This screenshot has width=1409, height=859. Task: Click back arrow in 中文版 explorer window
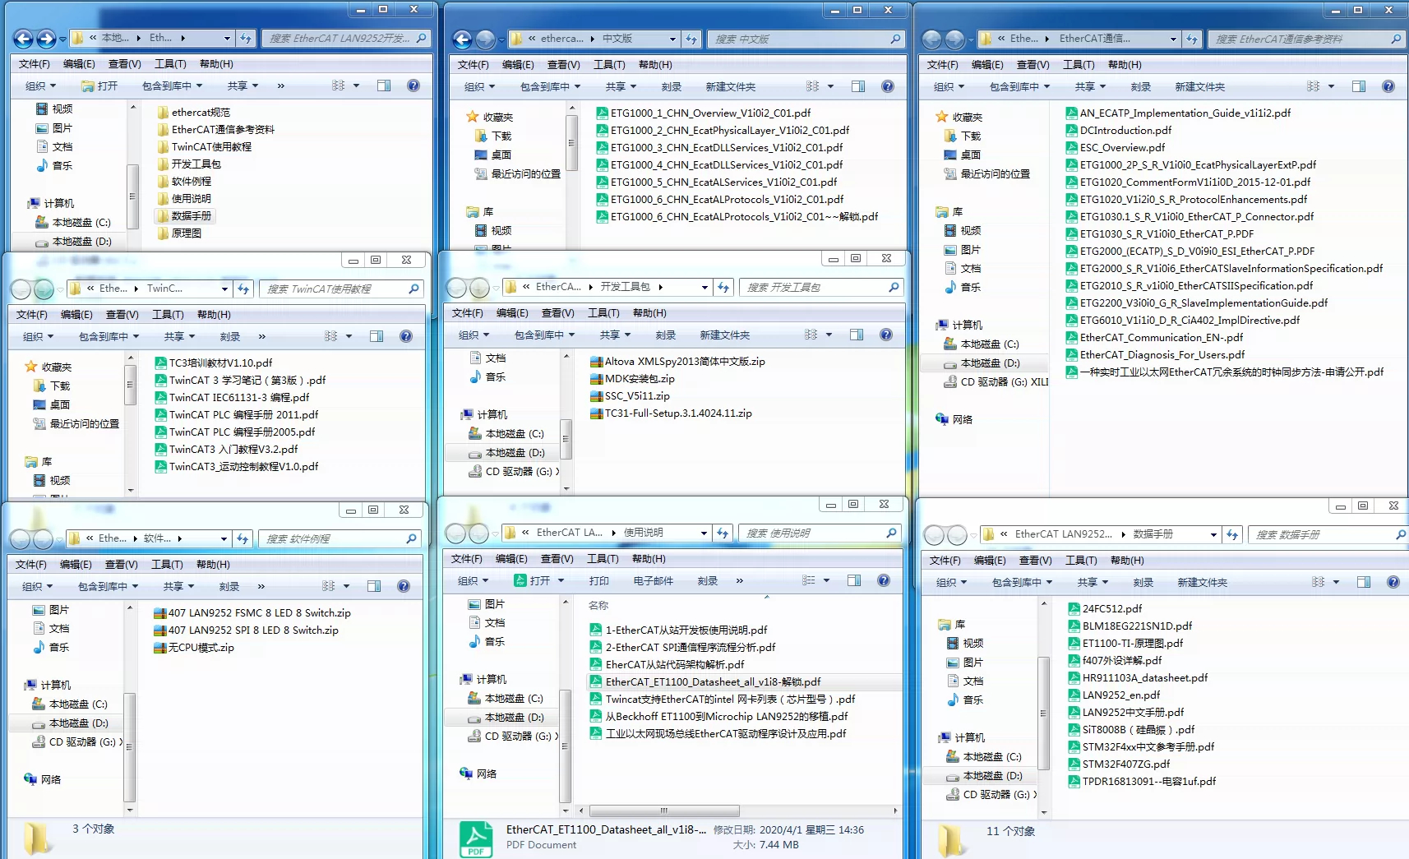coord(463,39)
